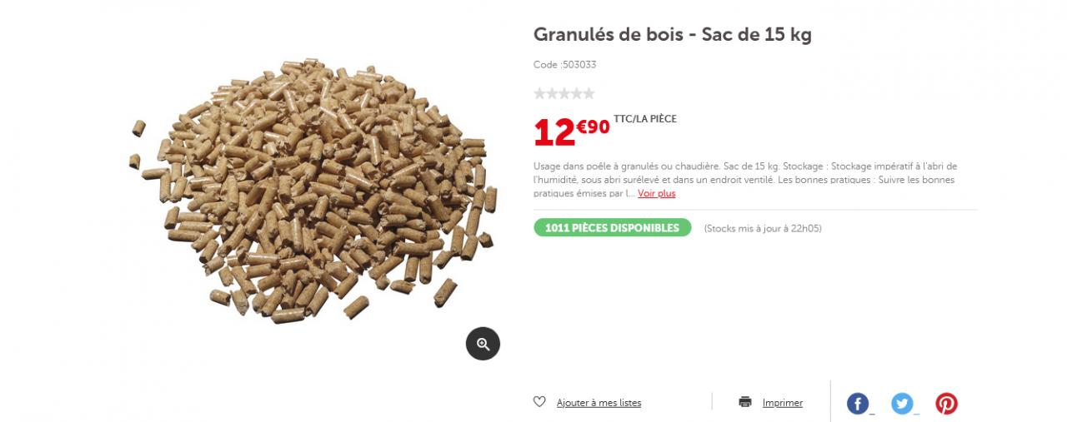Share the product on Twitter
Image resolution: width=1067 pixels, height=422 pixels.
(902, 404)
